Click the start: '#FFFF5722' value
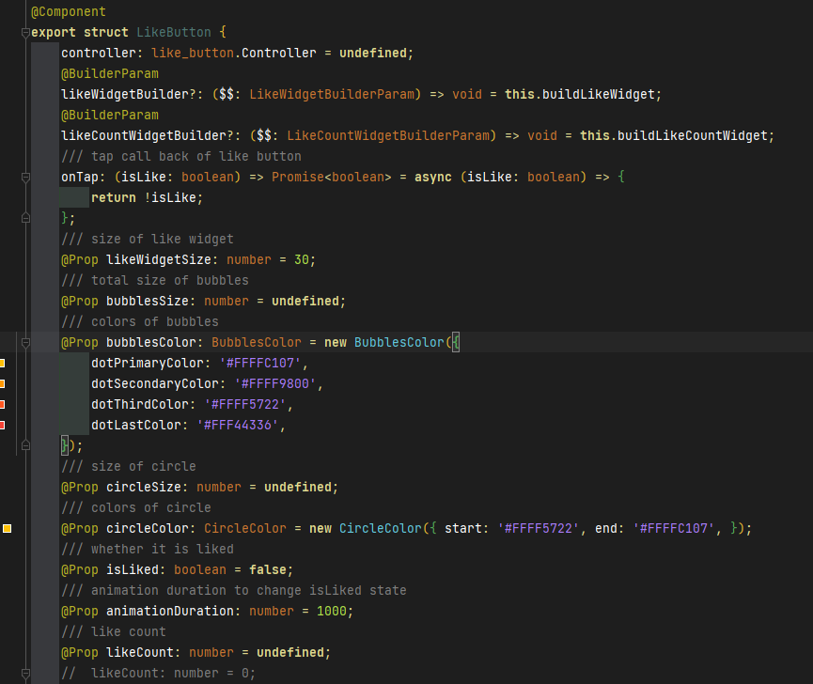The image size is (813, 684). pyautogui.click(x=539, y=529)
